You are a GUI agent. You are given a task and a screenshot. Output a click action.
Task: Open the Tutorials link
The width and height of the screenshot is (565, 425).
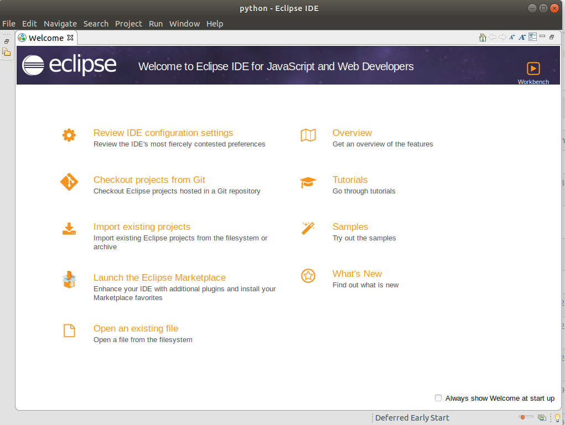click(x=350, y=180)
